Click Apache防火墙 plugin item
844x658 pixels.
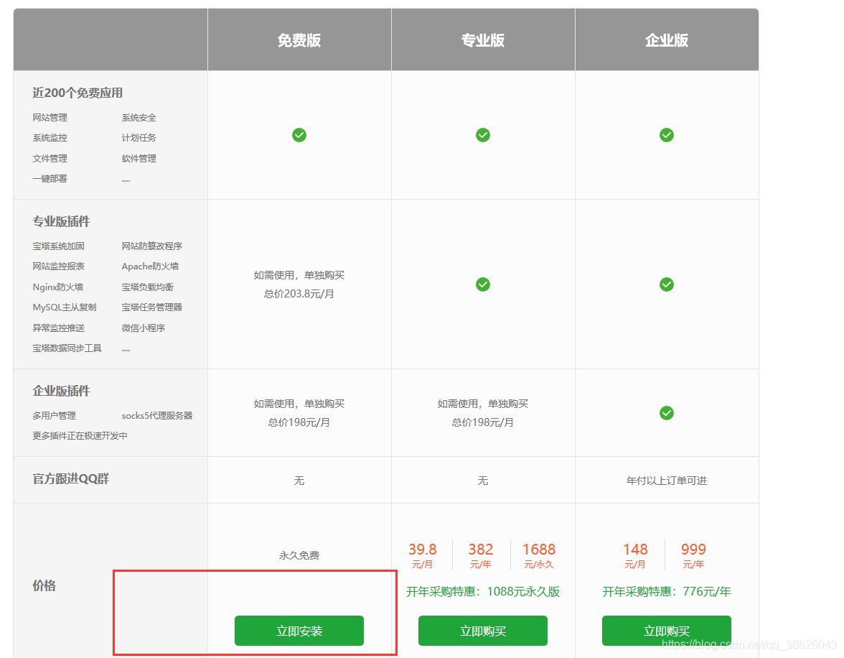pyautogui.click(x=150, y=267)
